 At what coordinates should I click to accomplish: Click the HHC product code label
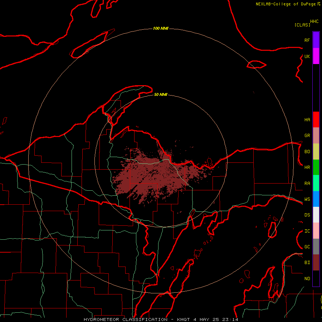click(x=314, y=21)
